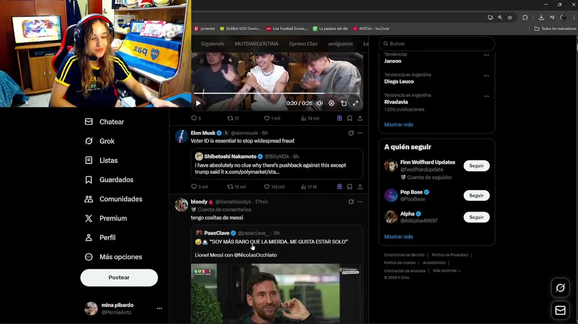Seek on the video progress bar

[277, 93]
